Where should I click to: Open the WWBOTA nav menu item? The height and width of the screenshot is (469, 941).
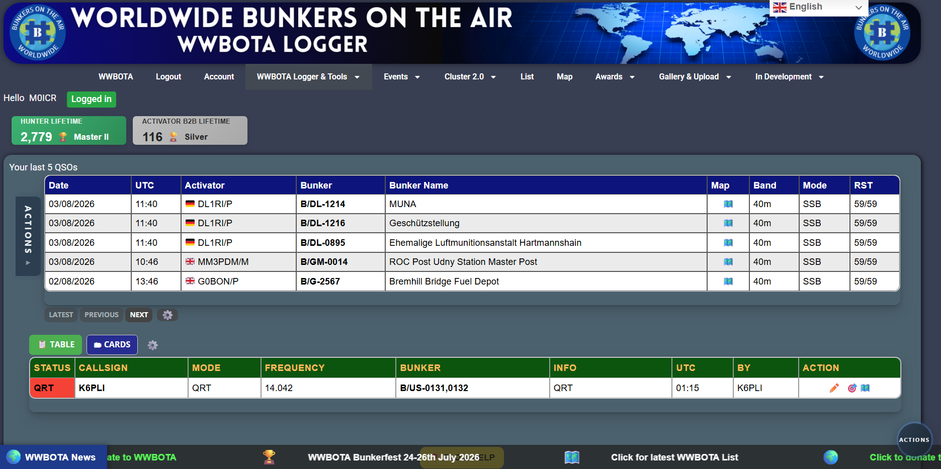pyautogui.click(x=116, y=77)
